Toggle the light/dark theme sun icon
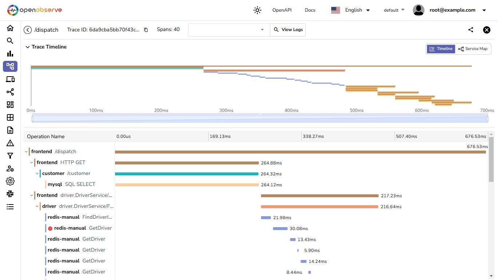Image resolution: width=498 pixels, height=280 pixels. [257, 10]
